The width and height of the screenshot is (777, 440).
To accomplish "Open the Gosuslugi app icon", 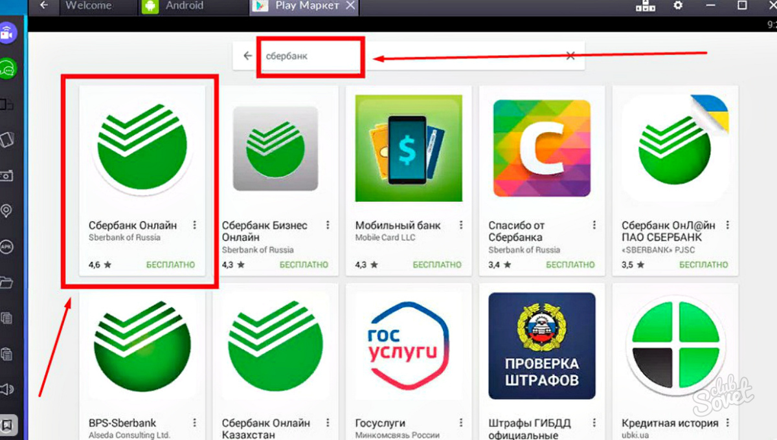I will 409,344.
